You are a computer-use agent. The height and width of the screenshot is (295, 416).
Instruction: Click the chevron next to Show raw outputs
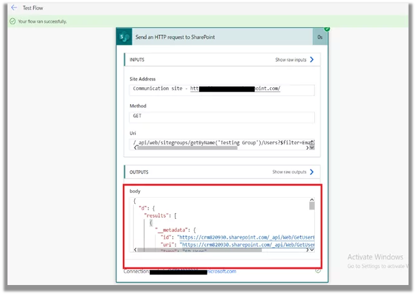click(312, 172)
